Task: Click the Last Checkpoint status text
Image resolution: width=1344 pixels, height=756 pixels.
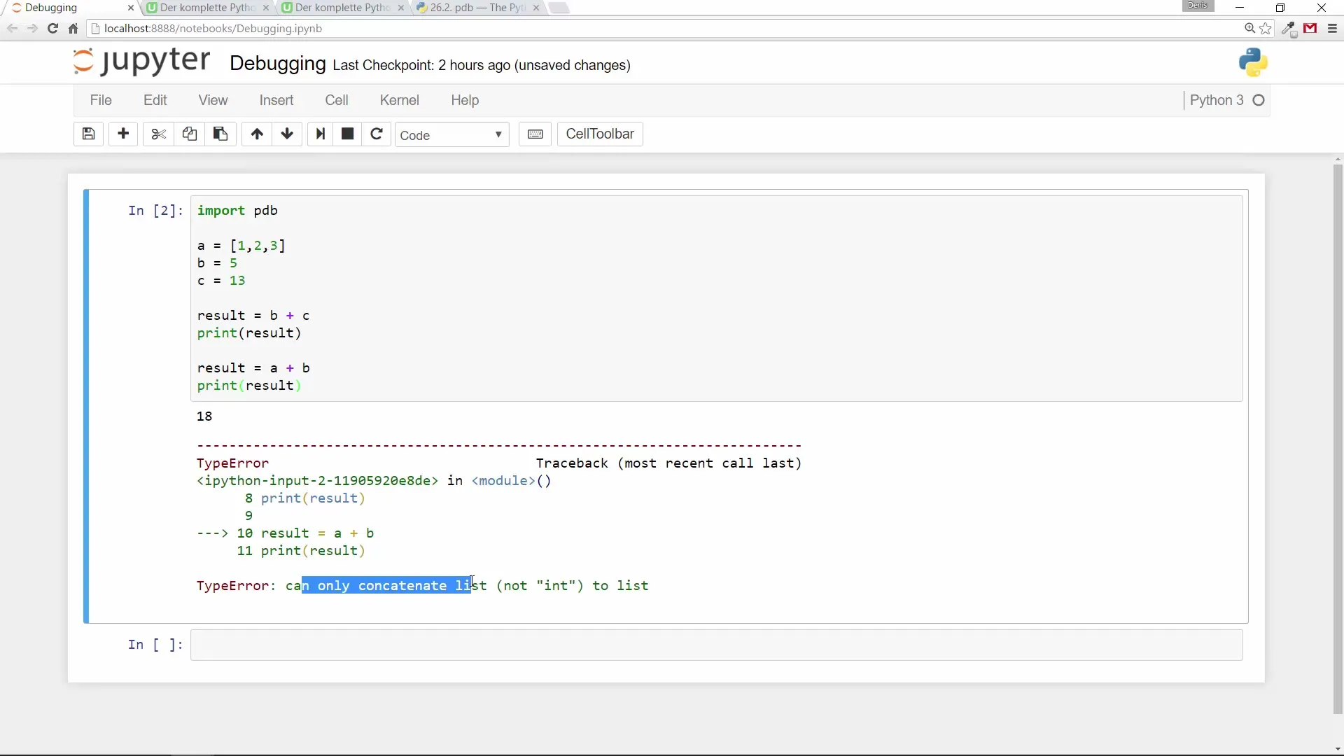Action: pyautogui.click(x=482, y=65)
